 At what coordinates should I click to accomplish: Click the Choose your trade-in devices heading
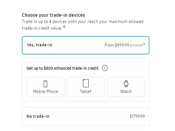[x=54, y=15]
